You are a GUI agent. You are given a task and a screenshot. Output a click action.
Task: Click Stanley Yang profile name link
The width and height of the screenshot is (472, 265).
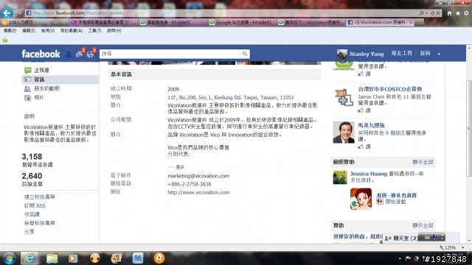point(367,54)
